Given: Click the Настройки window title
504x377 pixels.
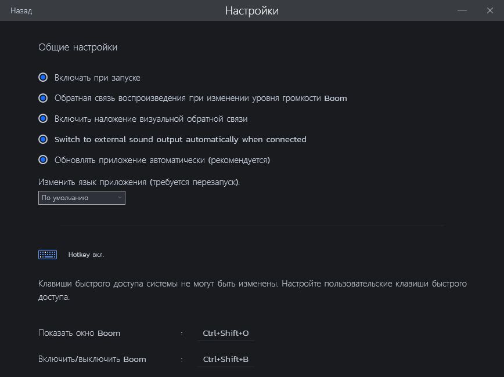Looking at the screenshot, I should (x=252, y=11).
